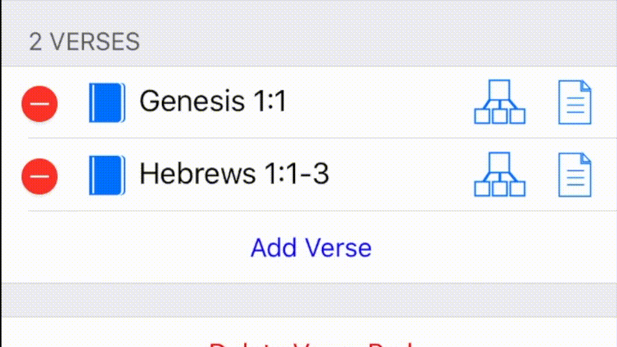Open the document page icon for Hebrews 1:1-3
Viewport: 617px width, 347px height.
[x=575, y=175]
